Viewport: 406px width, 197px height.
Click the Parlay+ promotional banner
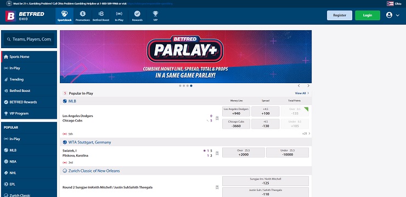click(x=185, y=56)
